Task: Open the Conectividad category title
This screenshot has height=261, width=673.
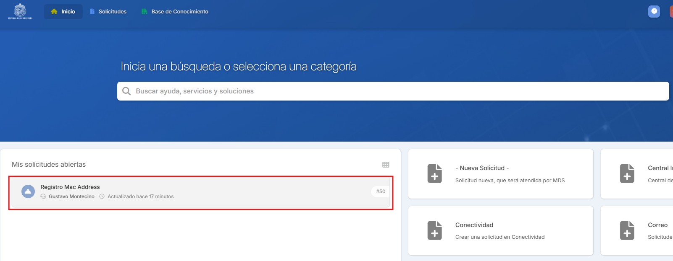Action: point(474,225)
